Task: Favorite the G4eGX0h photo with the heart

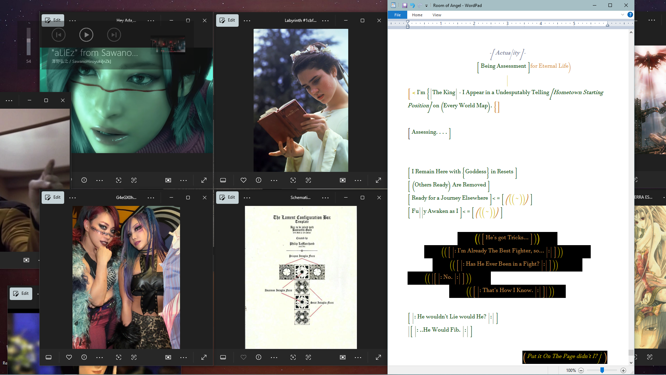Action: [x=69, y=357]
